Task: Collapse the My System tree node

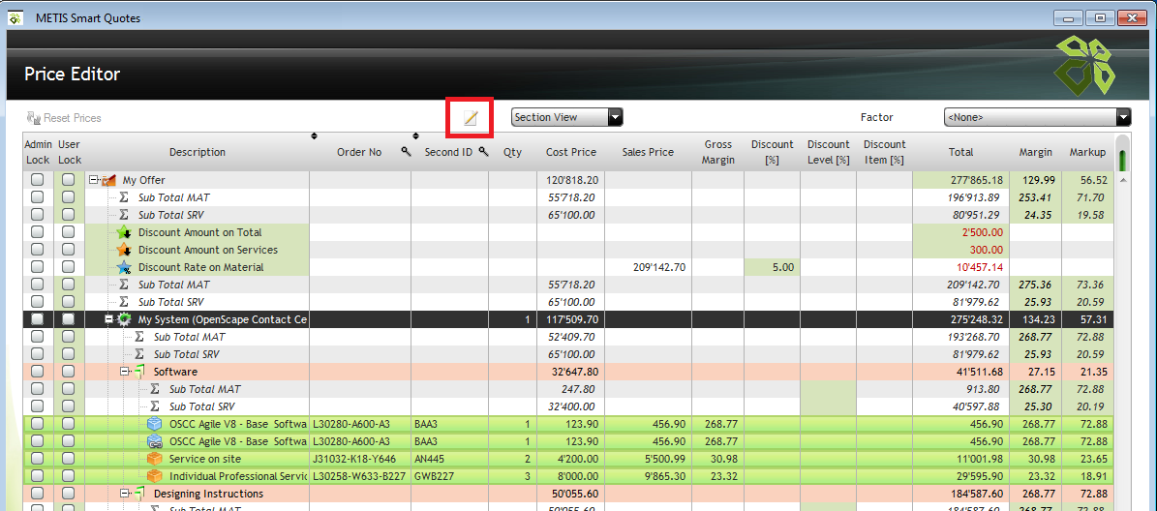Action: tap(108, 319)
